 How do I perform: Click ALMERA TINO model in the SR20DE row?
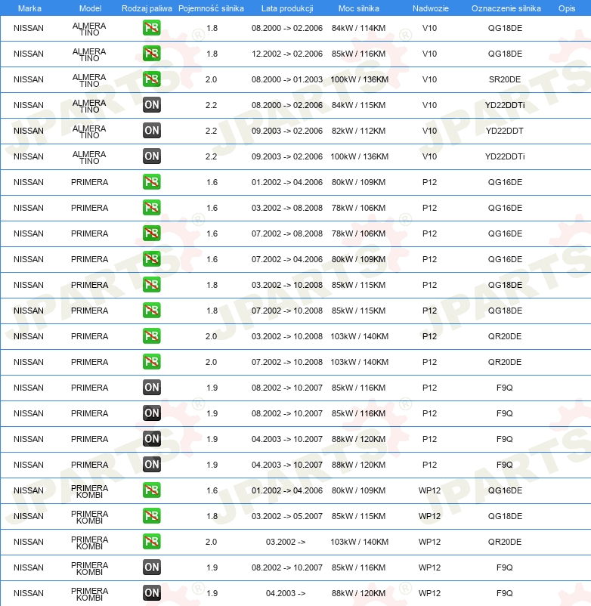click(89, 80)
